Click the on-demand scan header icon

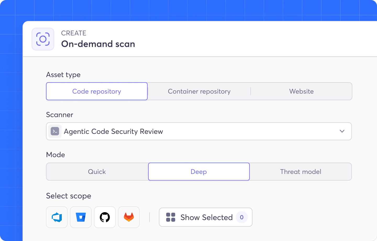(x=43, y=39)
